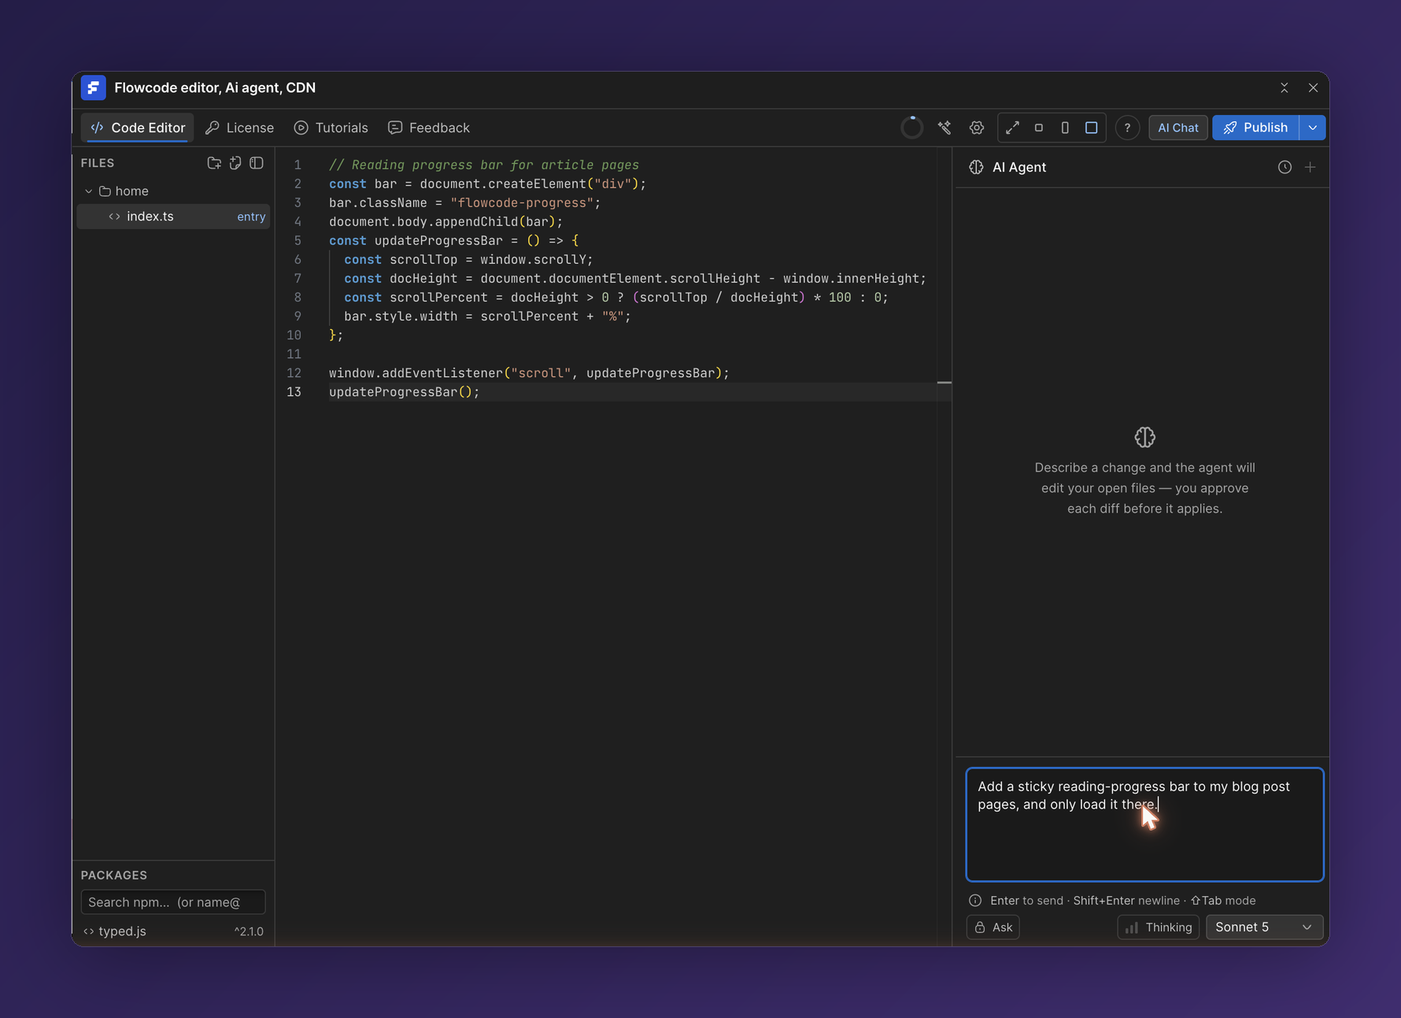Toggle the files sidebar panel icon

[x=257, y=163]
